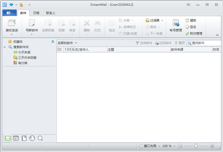Click the Find Mail (查找邮件) input
The height and width of the screenshot is (152, 223).
(x=206, y=43)
